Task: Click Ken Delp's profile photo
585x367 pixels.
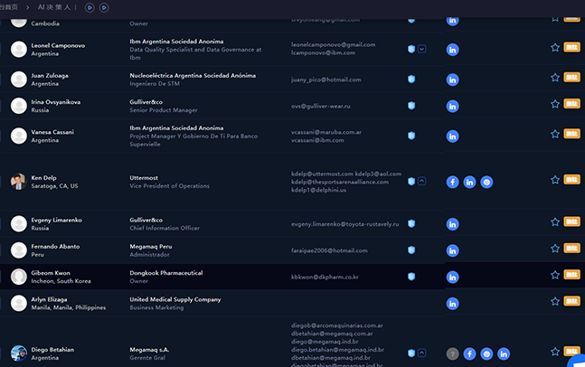Action: (18, 182)
